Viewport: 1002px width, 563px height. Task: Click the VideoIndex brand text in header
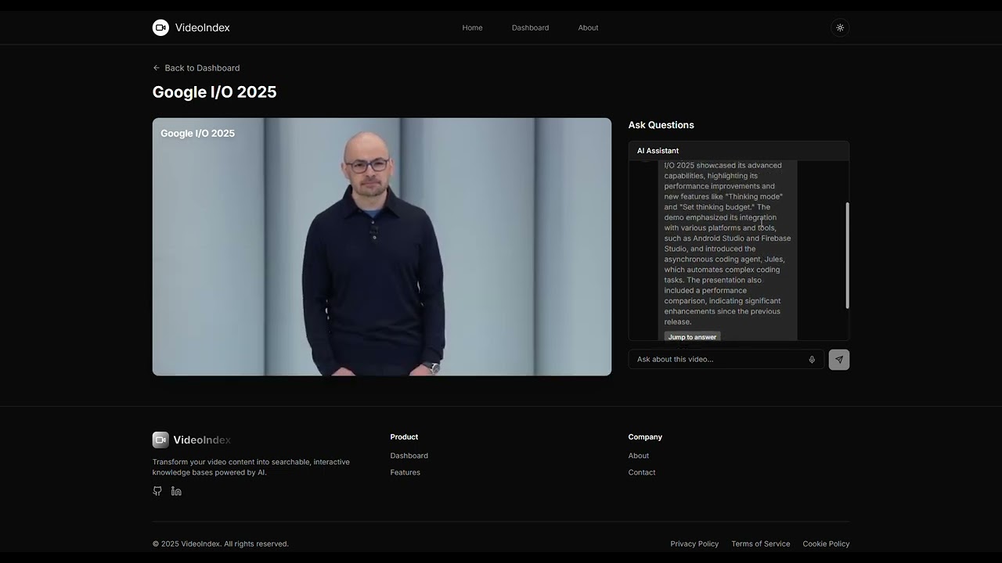click(x=203, y=27)
